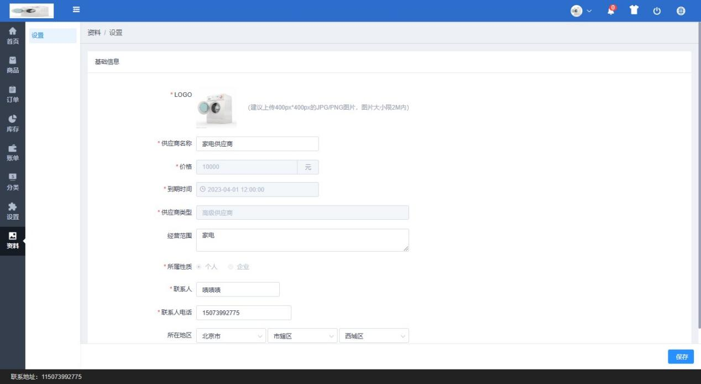
Task: Click 资料 breadcrumb link
Action: [x=94, y=33]
